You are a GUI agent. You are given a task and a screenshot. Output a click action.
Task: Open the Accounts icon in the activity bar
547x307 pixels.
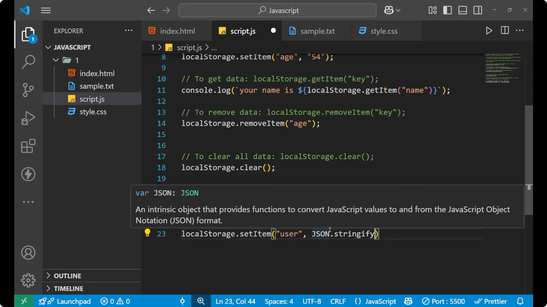[28, 253]
